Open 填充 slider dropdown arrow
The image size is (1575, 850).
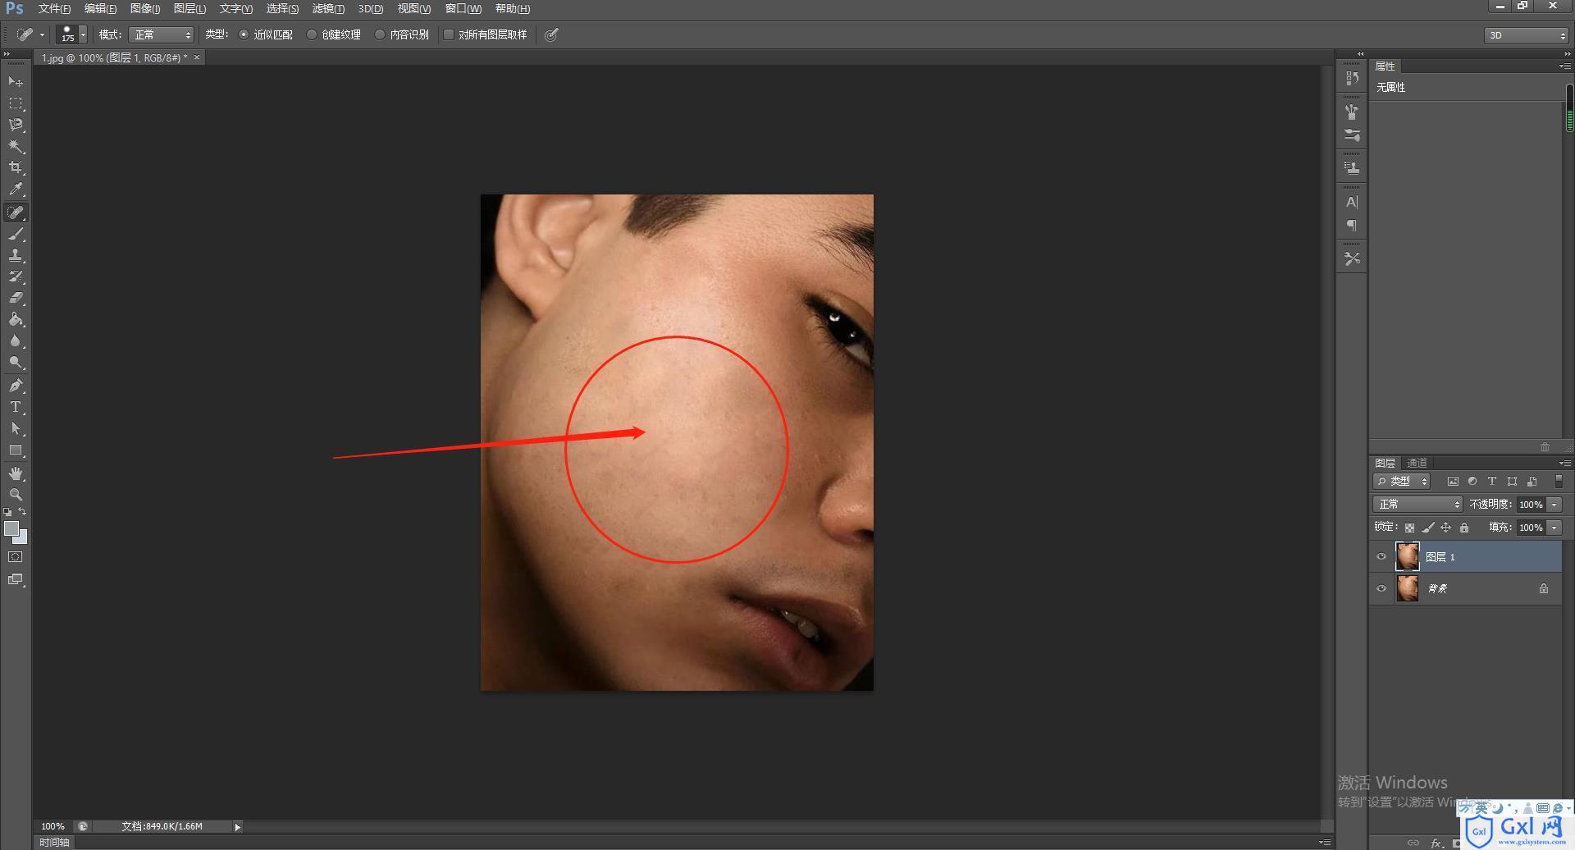click(x=1554, y=528)
